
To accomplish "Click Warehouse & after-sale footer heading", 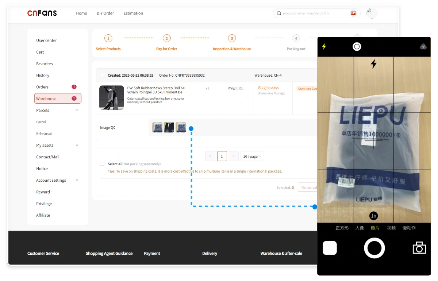I will click(x=281, y=253).
